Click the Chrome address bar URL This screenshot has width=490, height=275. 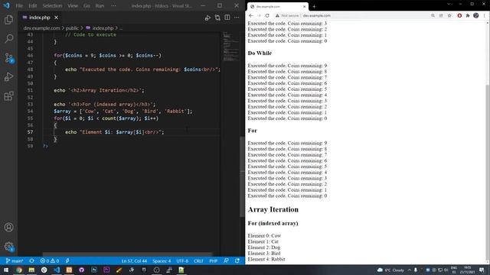pos(316,15)
